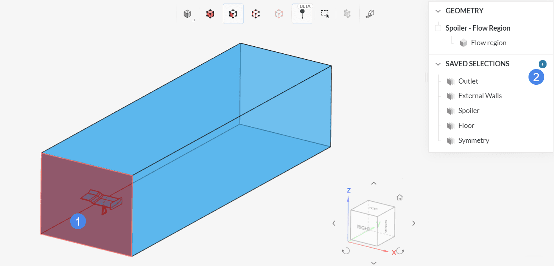
Task: Select the Flow region geometry item
Action: [488, 43]
